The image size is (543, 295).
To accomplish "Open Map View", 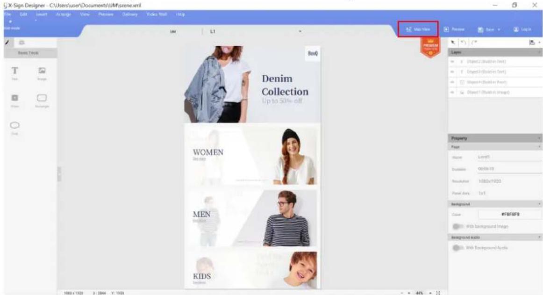I will [x=418, y=29].
